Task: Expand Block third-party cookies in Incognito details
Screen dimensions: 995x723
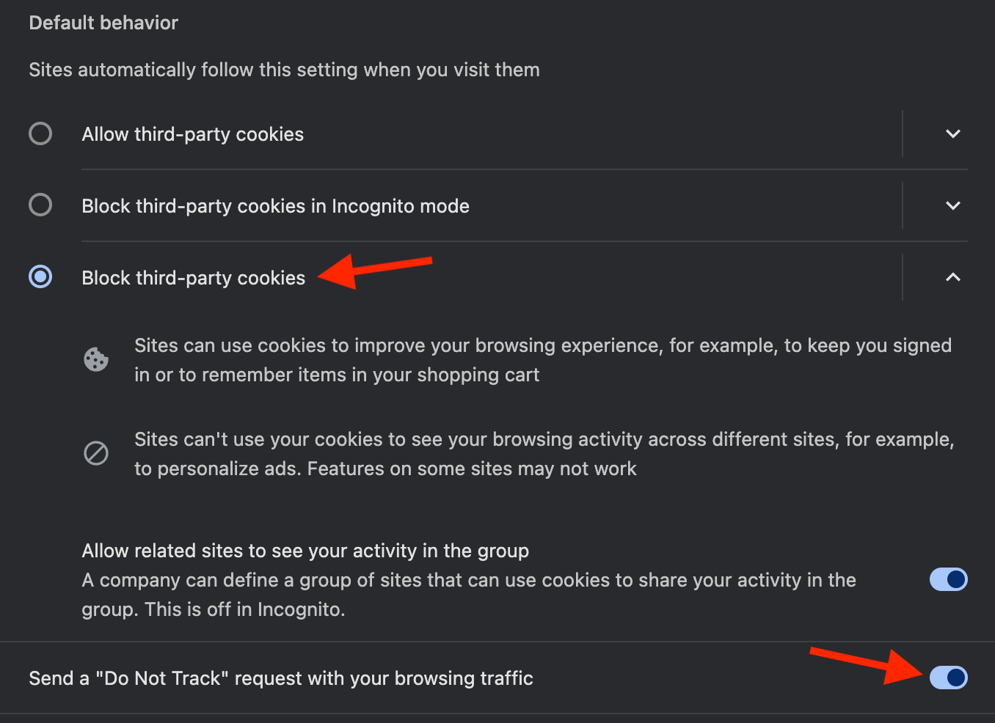Action: click(x=952, y=206)
